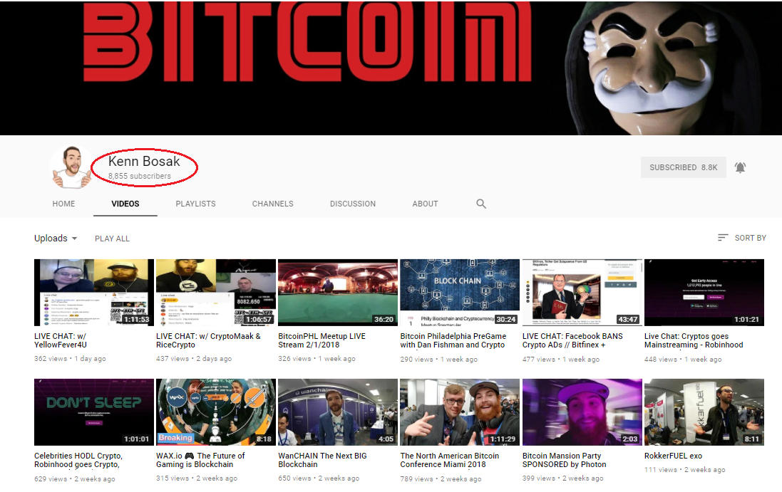This screenshot has width=782, height=492.
Task: Open Bitcoin Mansion Party video title
Action: point(564,460)
